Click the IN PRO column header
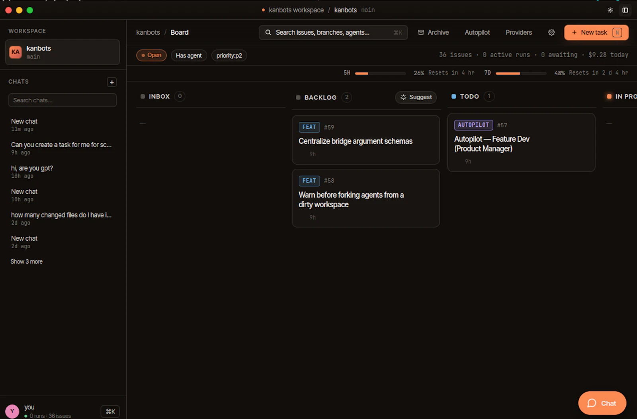Image resolution: width=637 pixels, height=419 pixels. pyautogui.click(x=626, y=96)
